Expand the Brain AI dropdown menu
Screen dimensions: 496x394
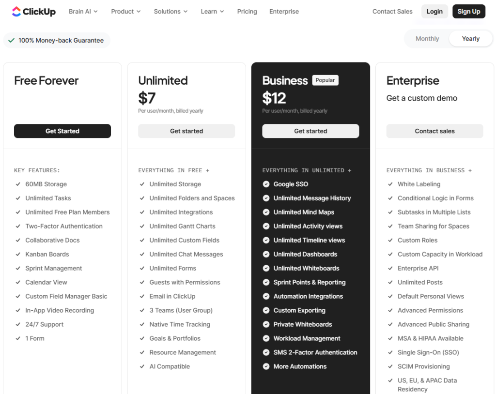[83, 11]
